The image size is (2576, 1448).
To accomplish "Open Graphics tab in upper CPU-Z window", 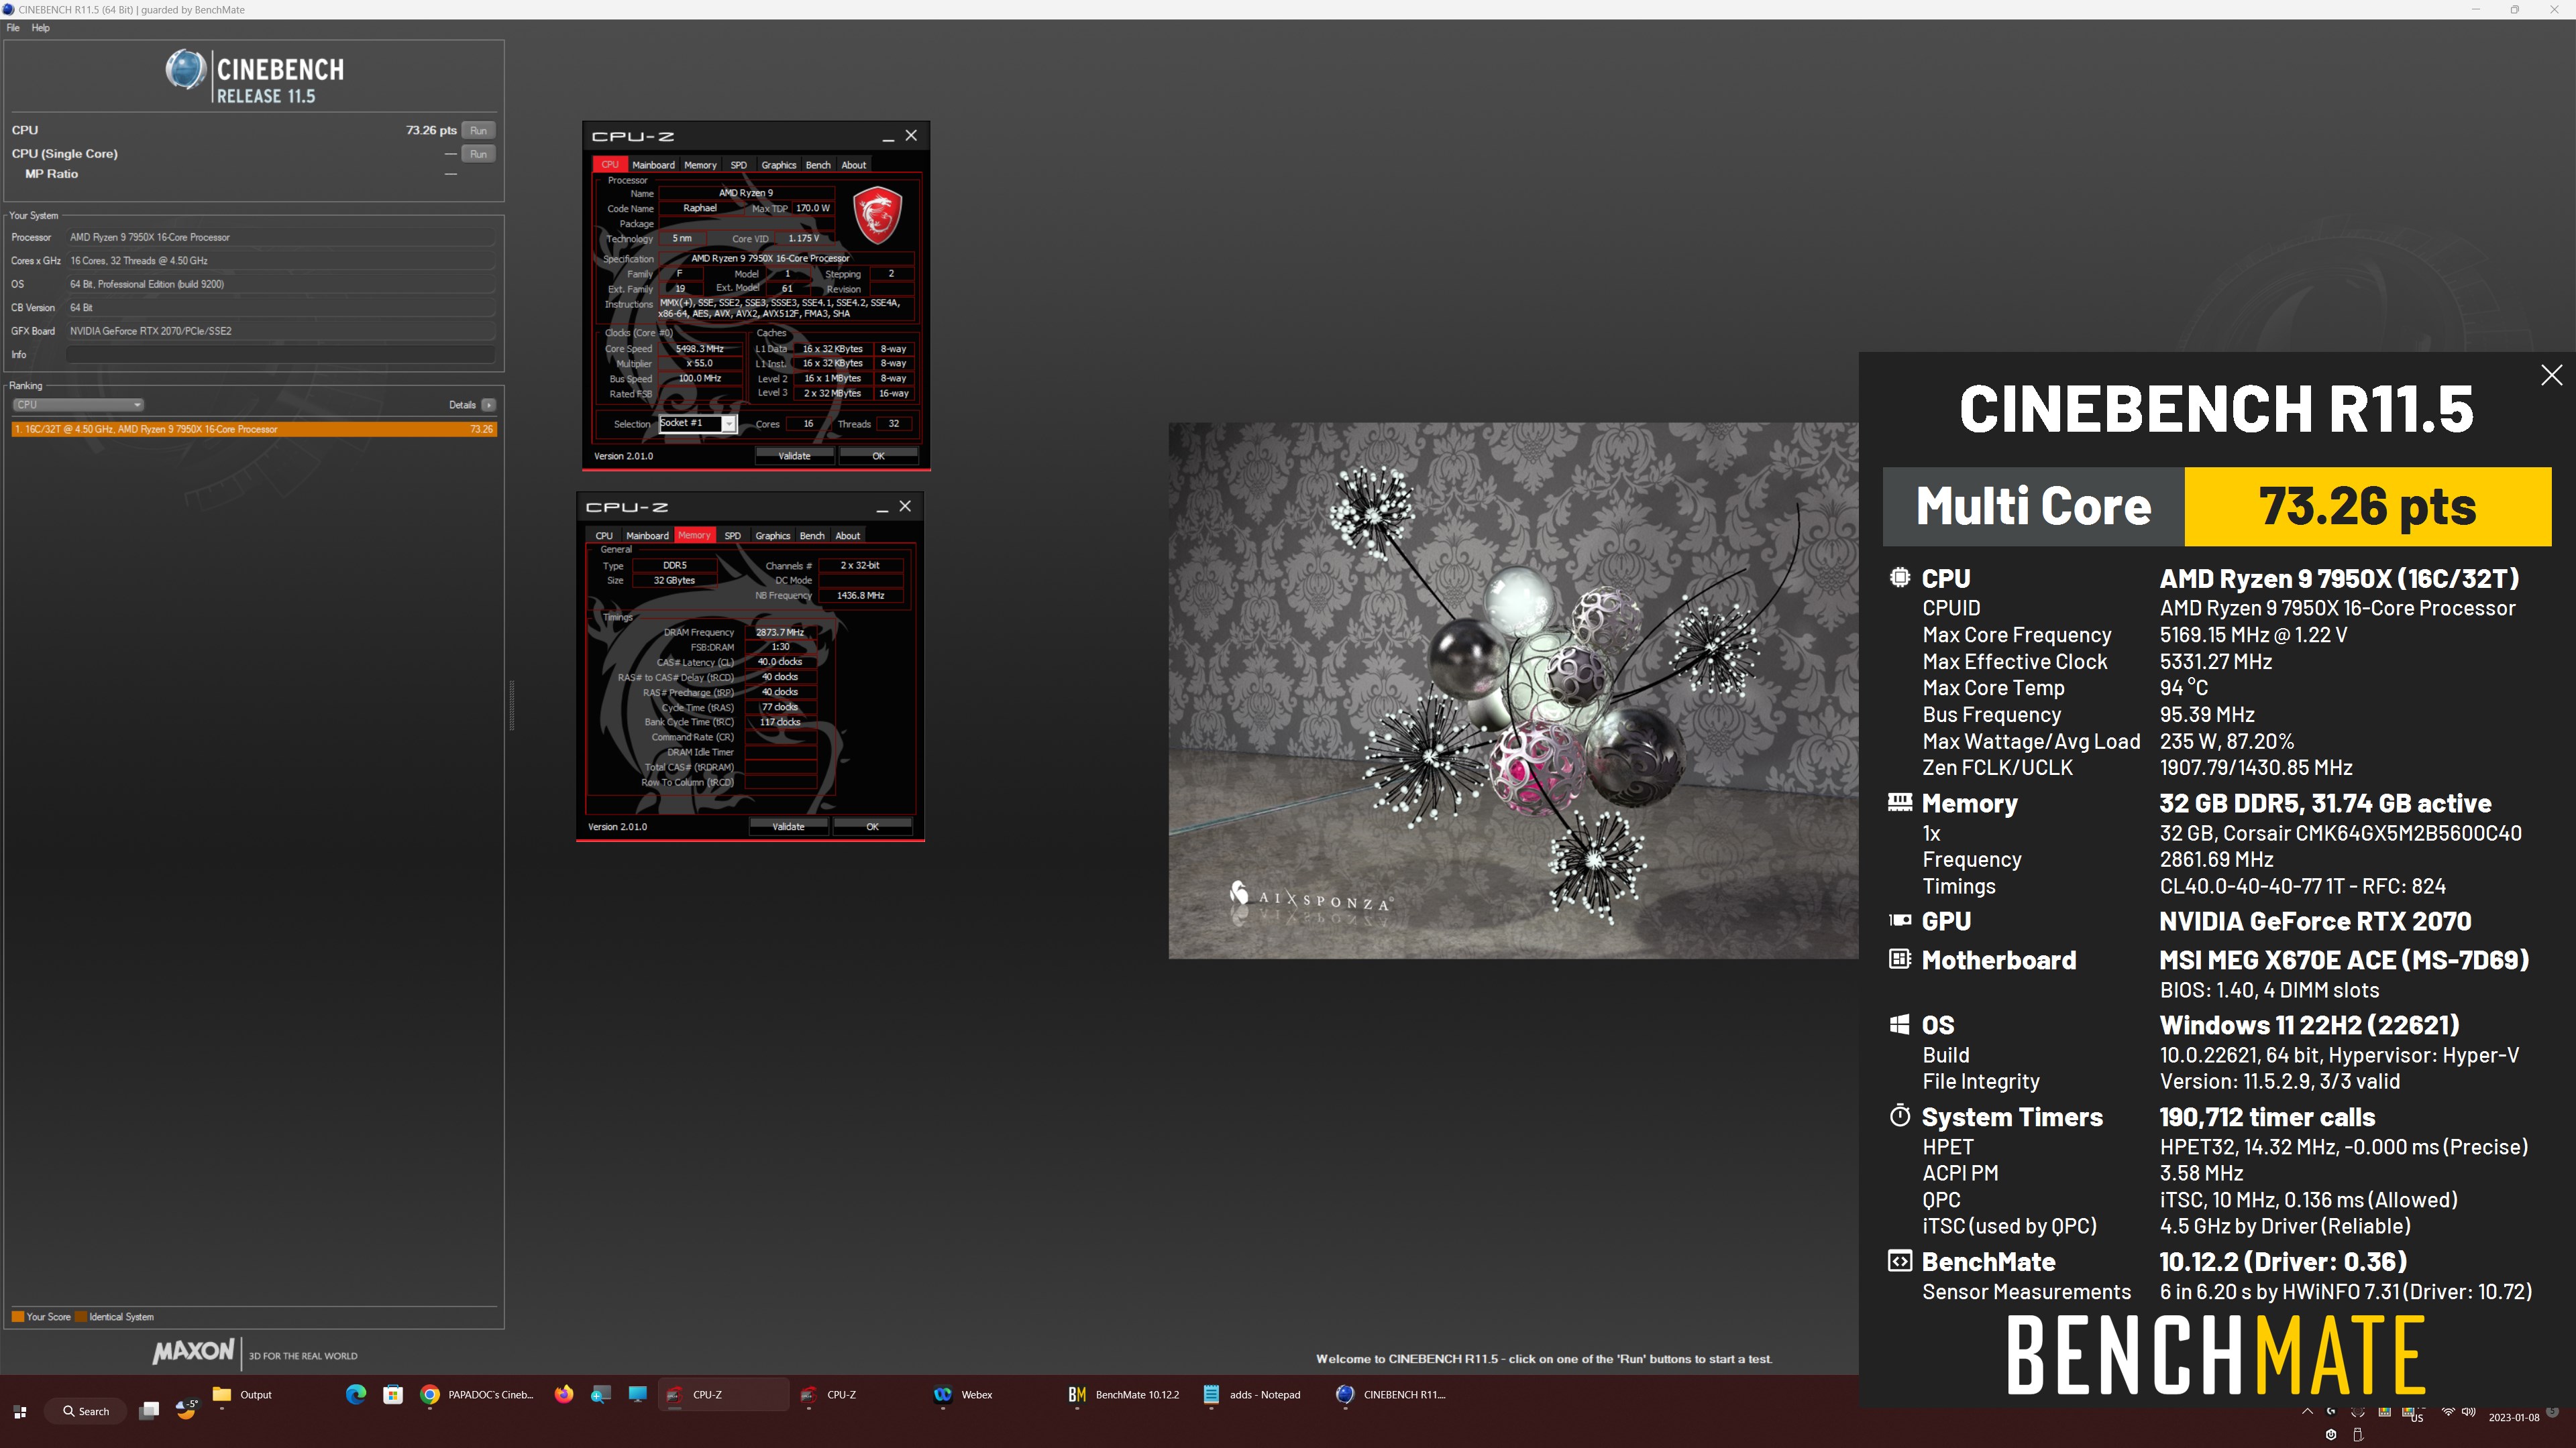I will [x=778, y=165].
